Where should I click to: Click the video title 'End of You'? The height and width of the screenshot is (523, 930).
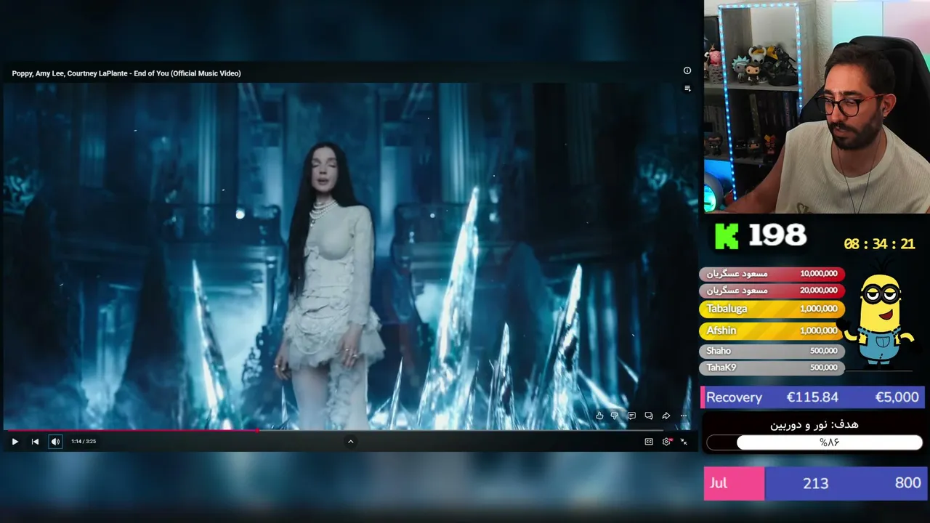click(x=126, y=73)
